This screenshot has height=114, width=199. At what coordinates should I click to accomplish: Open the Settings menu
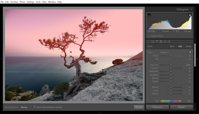tap(30, 2)
